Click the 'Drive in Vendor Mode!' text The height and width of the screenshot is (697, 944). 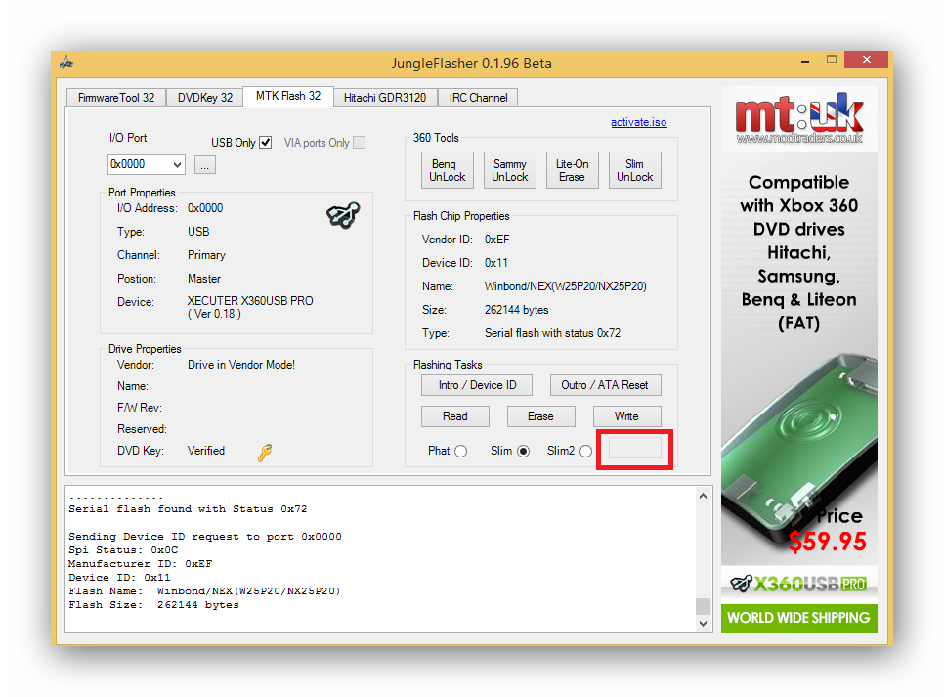240,365
